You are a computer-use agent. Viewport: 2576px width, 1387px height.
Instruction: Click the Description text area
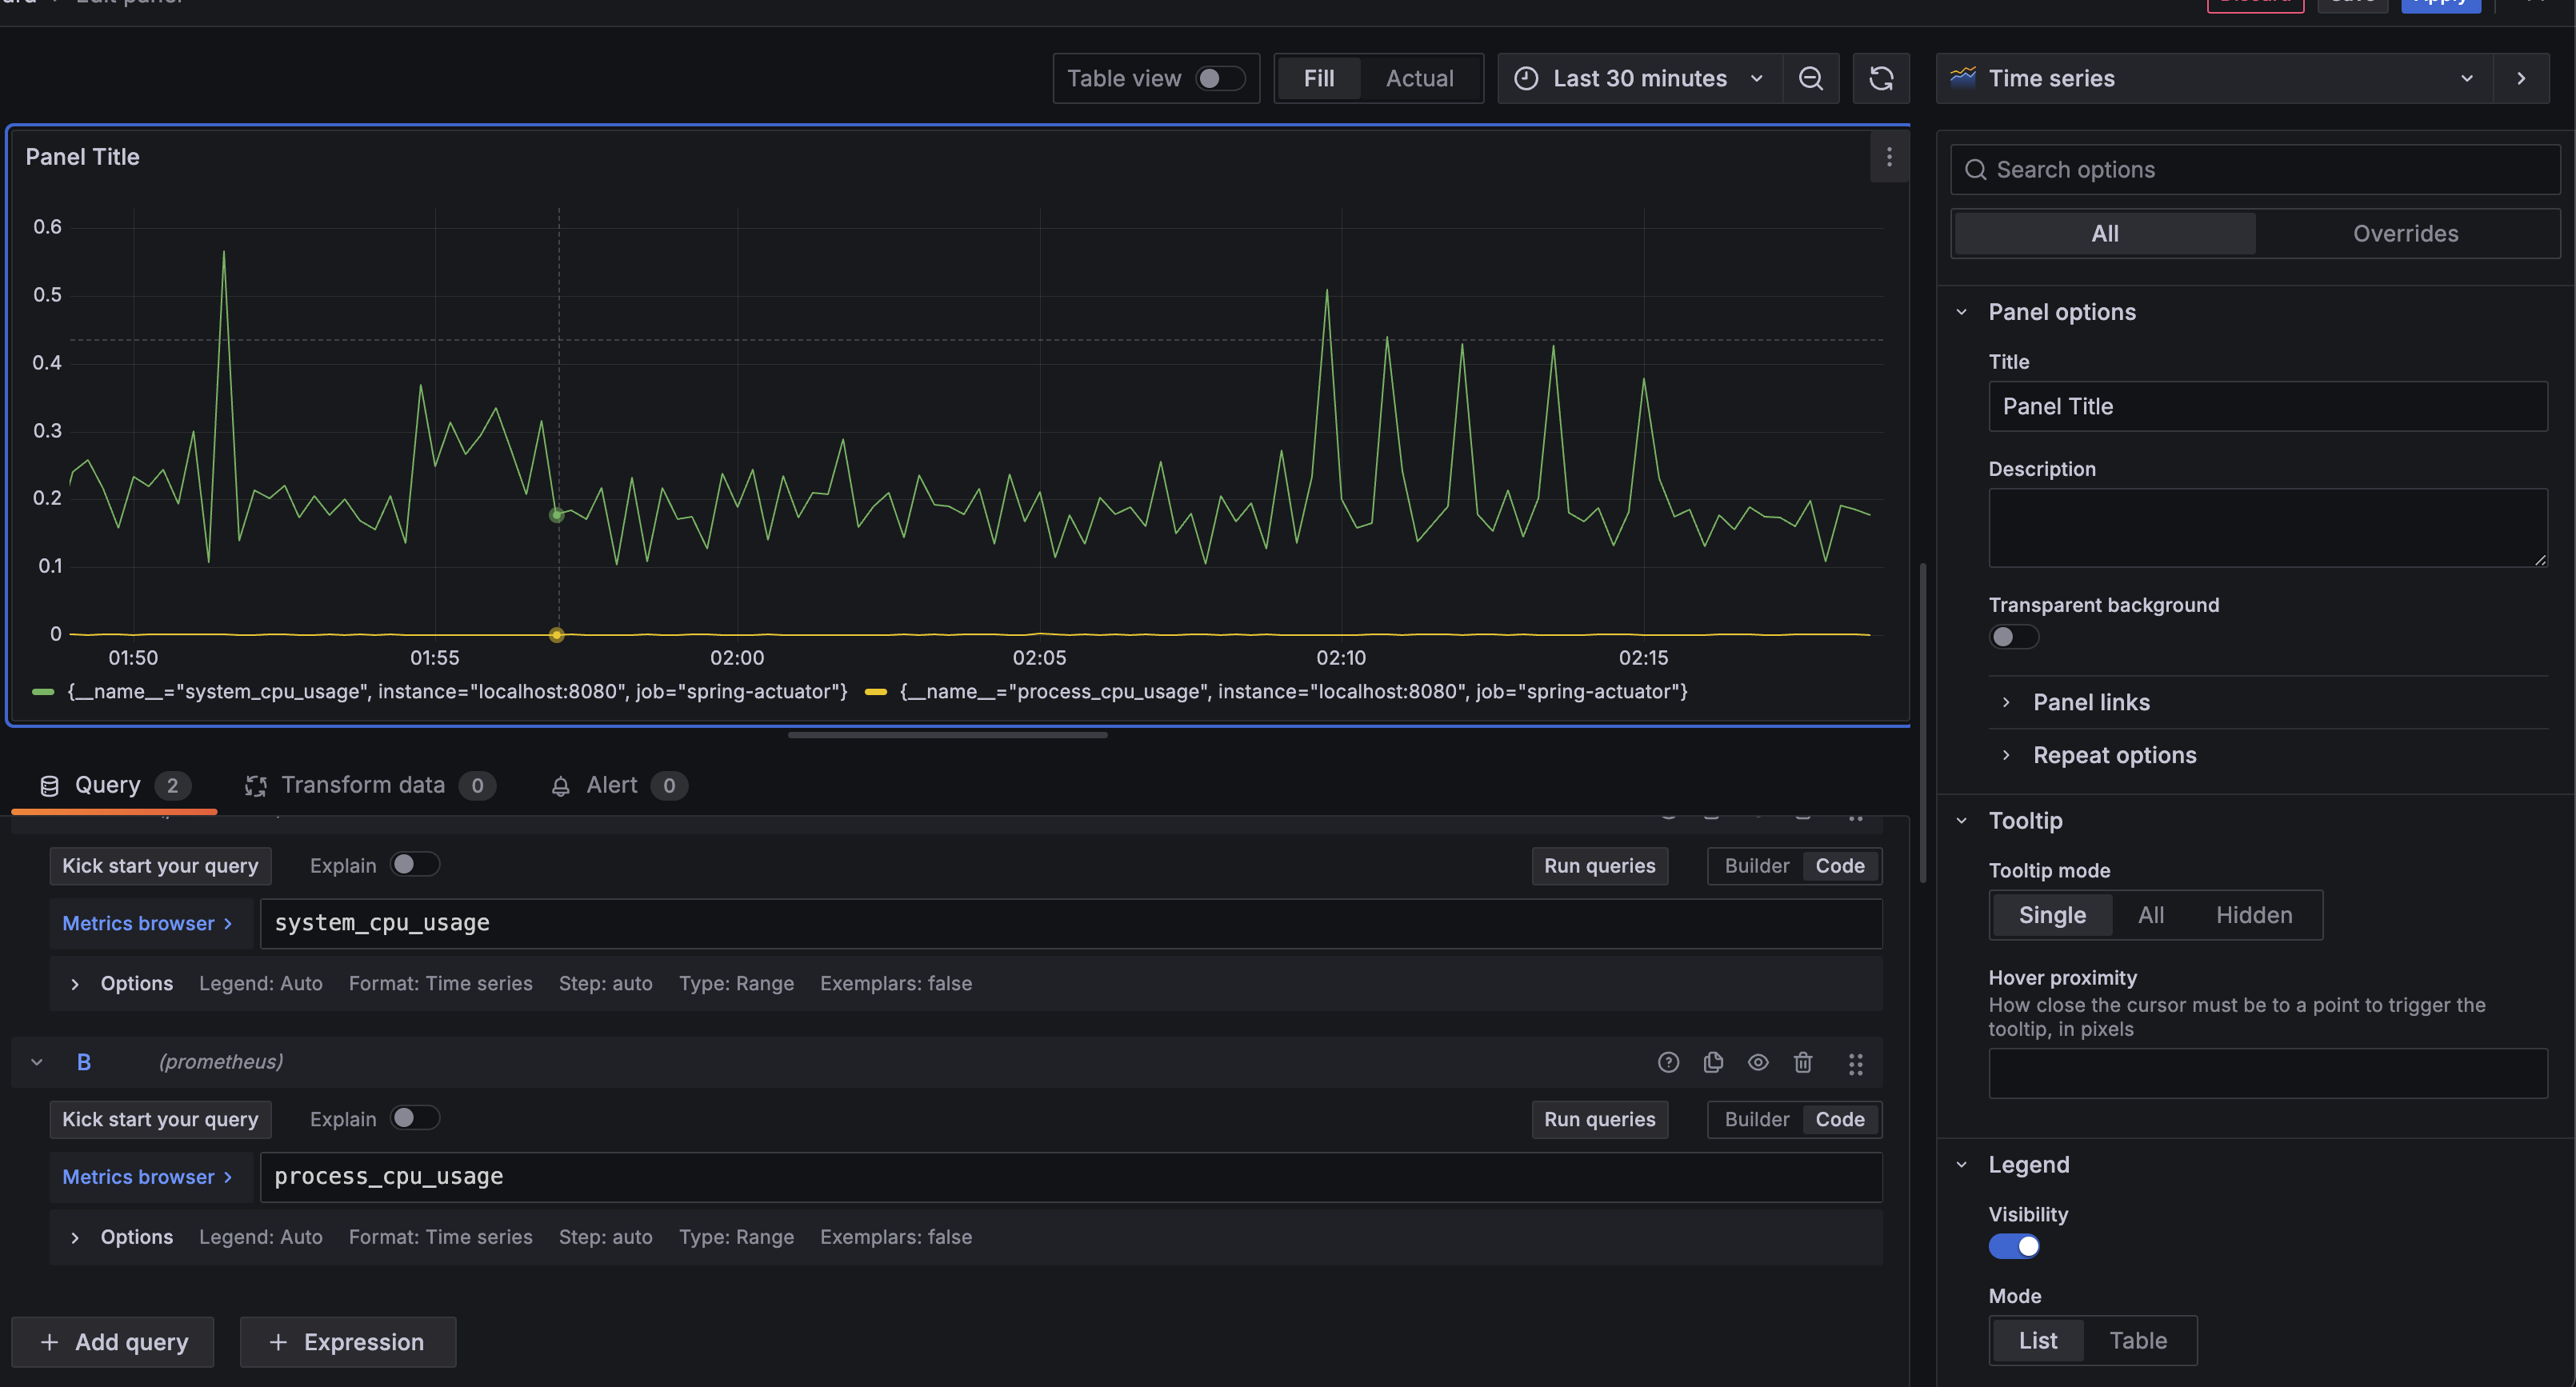2267,528
